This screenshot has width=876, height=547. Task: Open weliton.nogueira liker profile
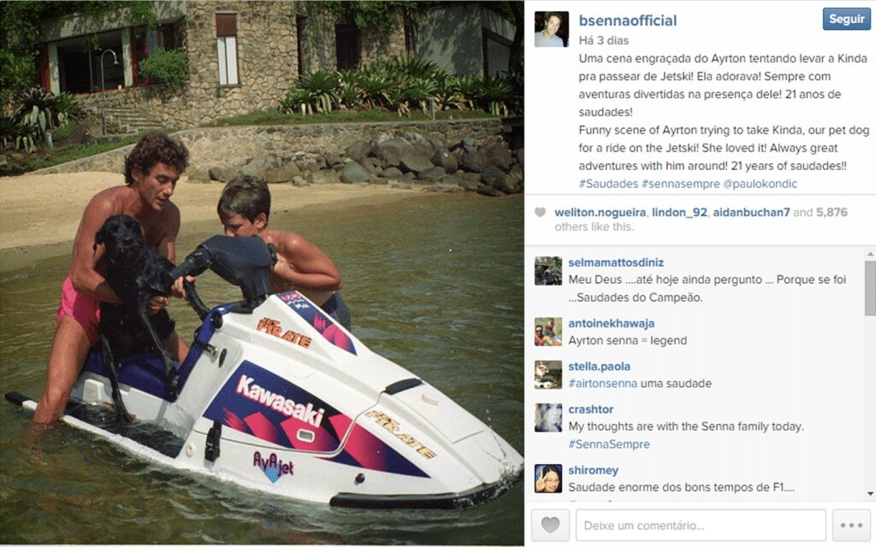(600, 212)
